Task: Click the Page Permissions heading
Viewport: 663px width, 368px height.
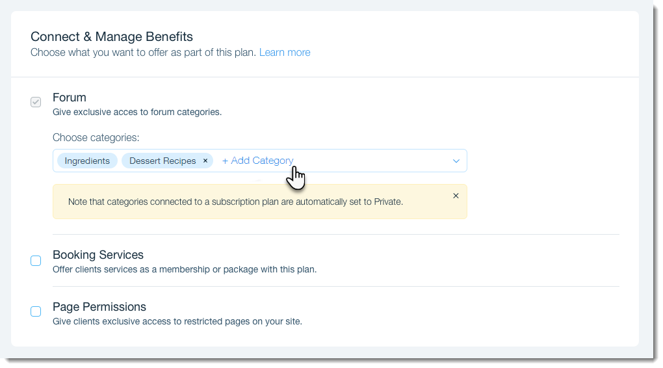Action: pyautogui.click(x=99, y=307)
